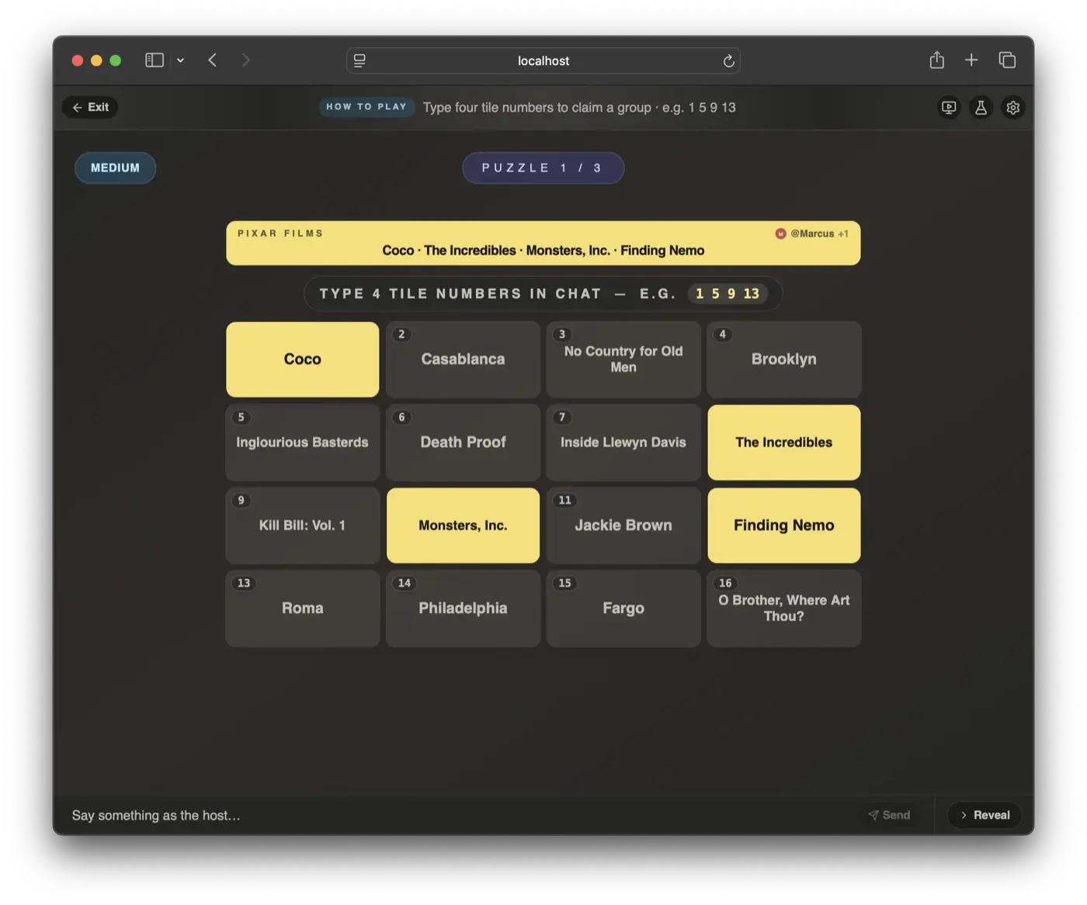This screenshot has width=1087, height=905.
Task: Click the example numbers 1 5 9 13 chip
Action: (x=728, y=293)
